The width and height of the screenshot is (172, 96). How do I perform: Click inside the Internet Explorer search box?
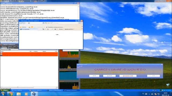[65, 23]
